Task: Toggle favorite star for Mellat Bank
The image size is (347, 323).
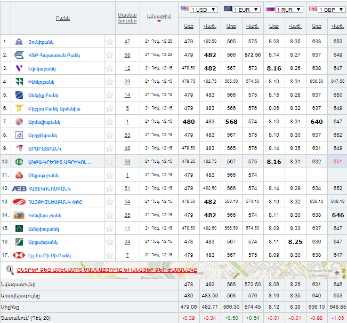Action: click(x=110, y=175)
